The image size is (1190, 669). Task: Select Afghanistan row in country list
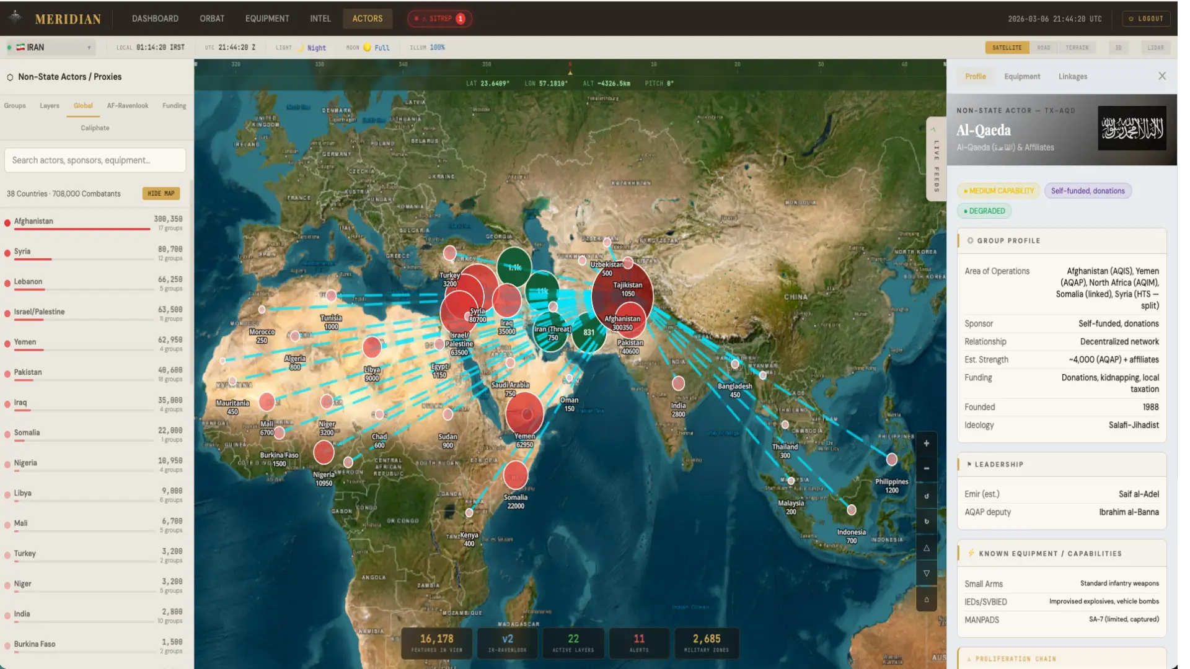coord(94,224)
